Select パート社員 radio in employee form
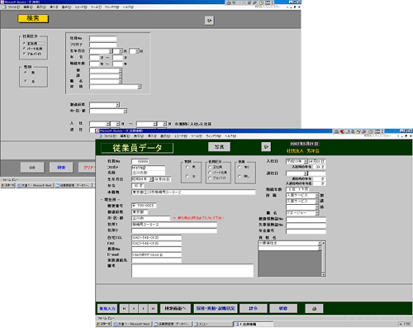The height and width of the screenshot is (328, 413). 210,173
